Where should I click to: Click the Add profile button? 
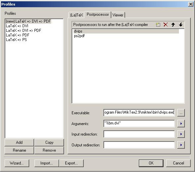pyautogui.click(x=19, y=142)
